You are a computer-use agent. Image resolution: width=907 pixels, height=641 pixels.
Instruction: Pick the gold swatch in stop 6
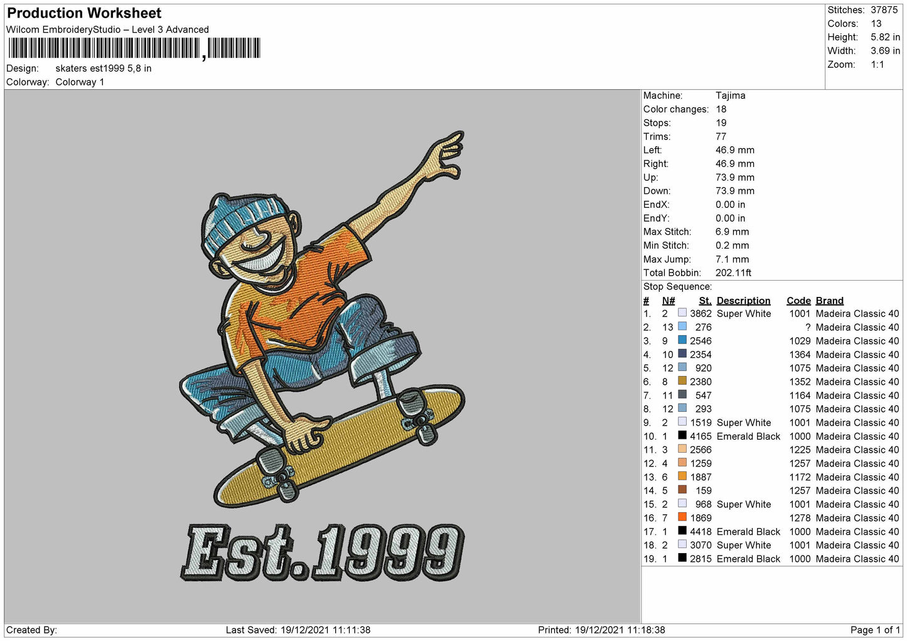pyautogui.click(x=682, y=381)
